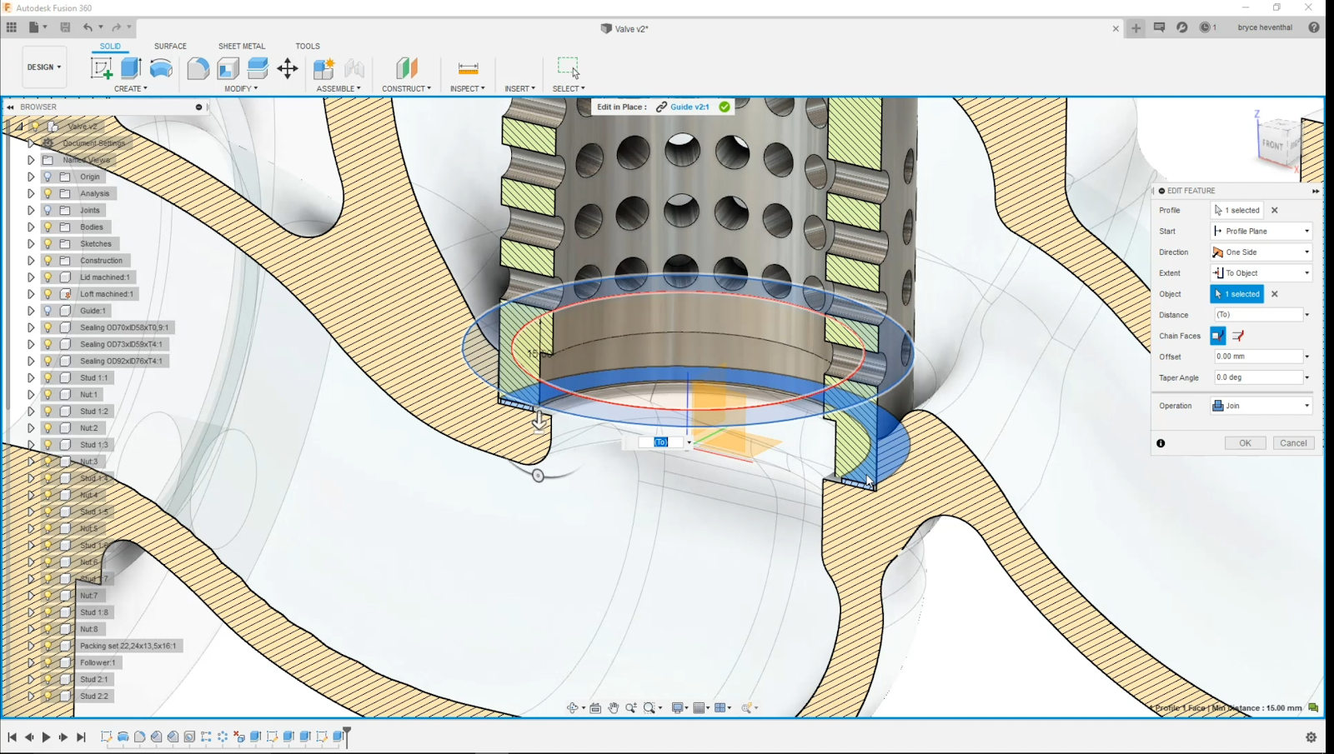Viewport: 1334px width, 754px height.
Task: Click the Create Sketch tool icon
Action: (x=102, y=68)
